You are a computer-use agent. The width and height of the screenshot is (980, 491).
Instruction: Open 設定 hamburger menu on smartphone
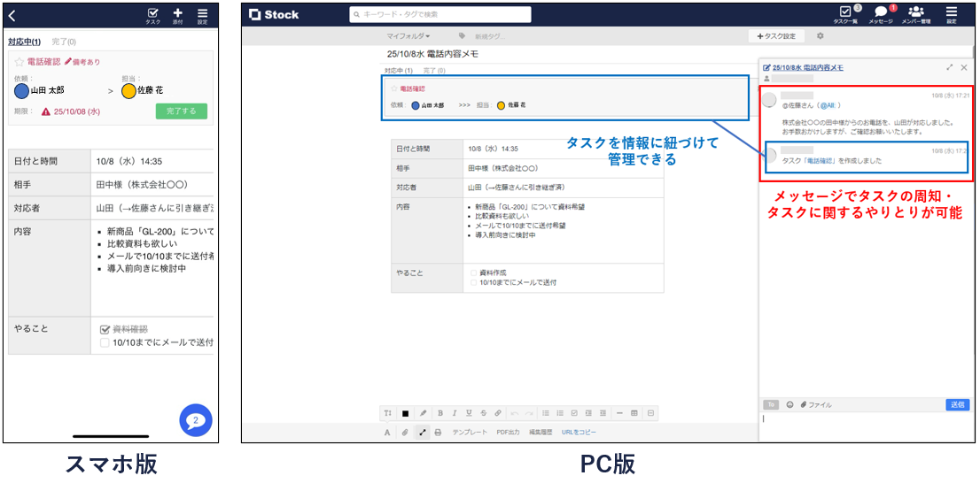click(203, 16)
